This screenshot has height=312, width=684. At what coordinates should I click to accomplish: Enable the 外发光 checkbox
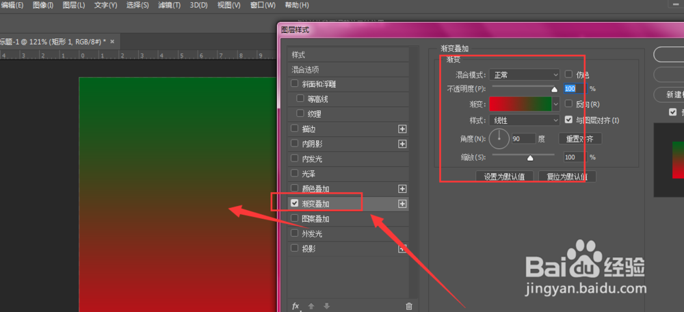click(x=294, y=233)
